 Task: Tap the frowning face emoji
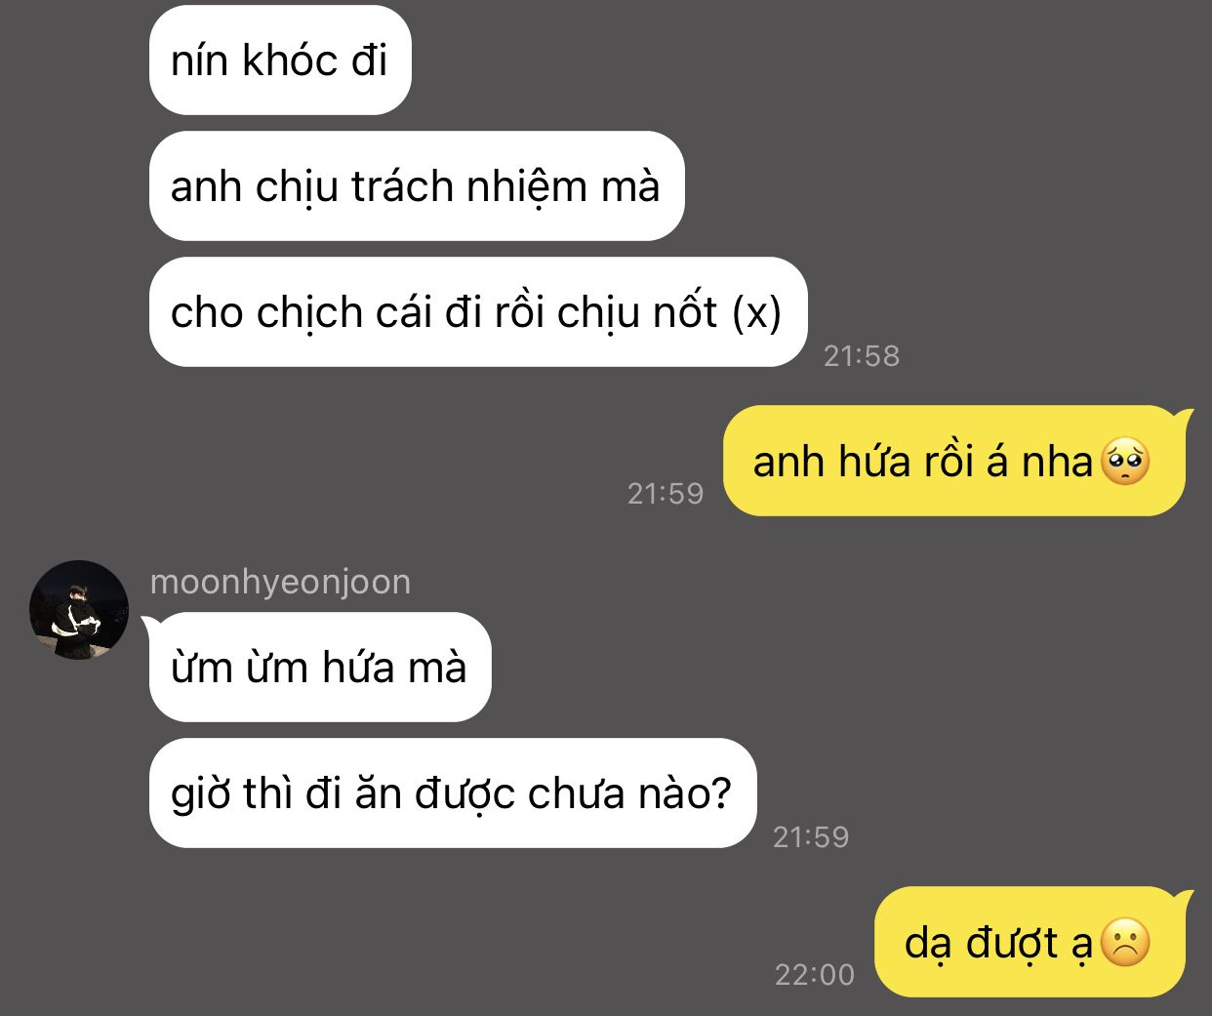click(x=1125, y=943)
